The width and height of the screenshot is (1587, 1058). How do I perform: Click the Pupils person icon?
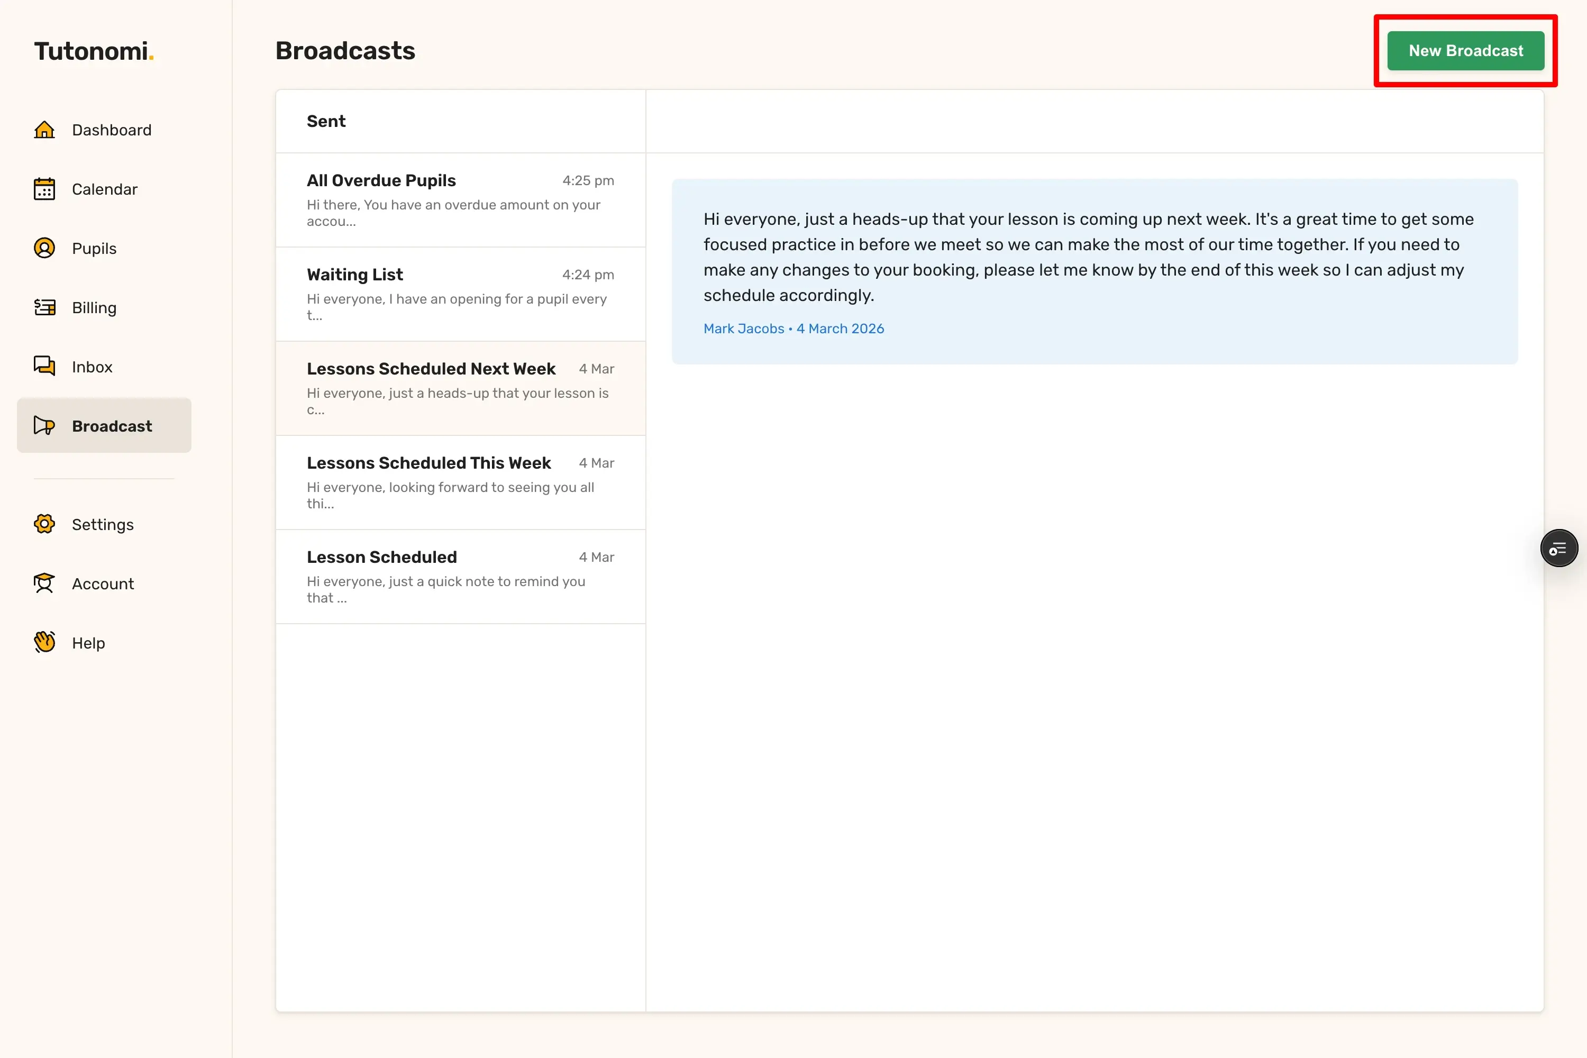(x=44, y=248)
